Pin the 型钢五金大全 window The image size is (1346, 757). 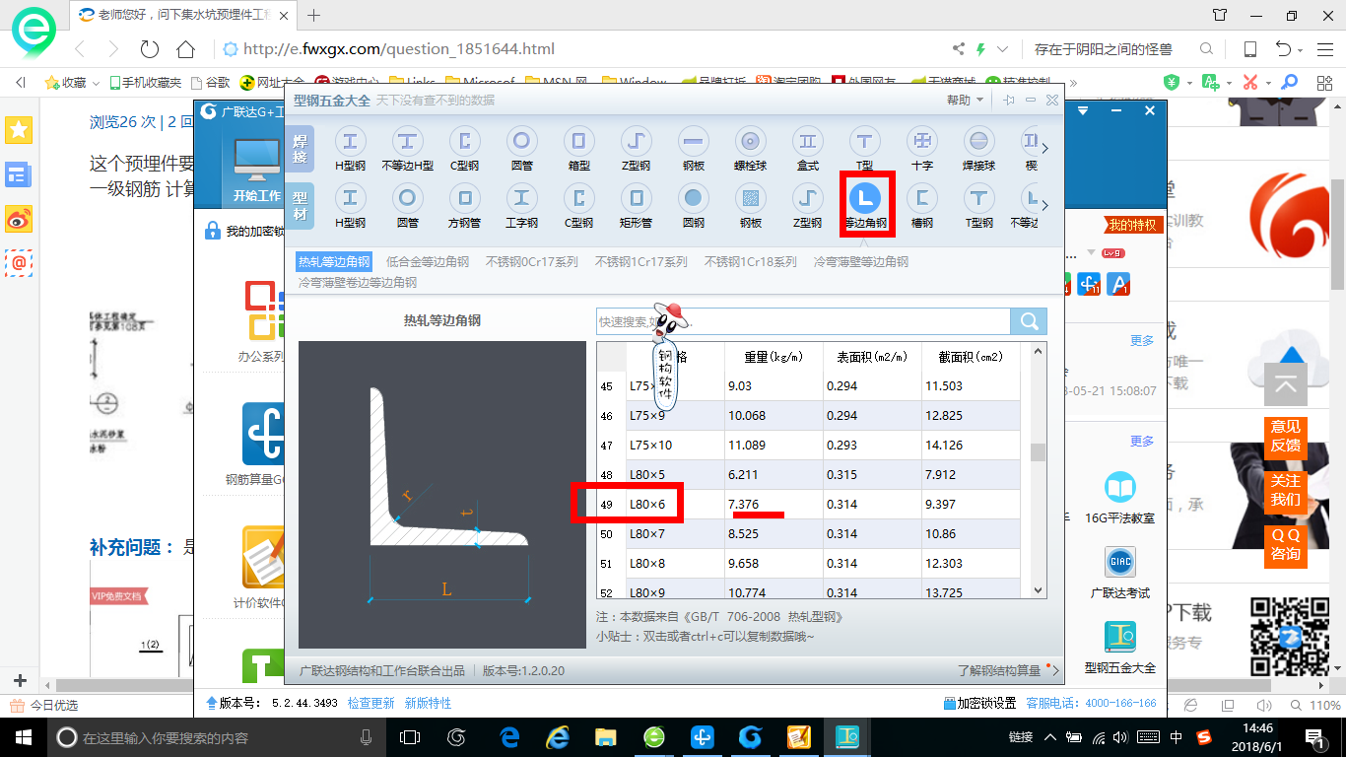(x=1009, y=101)
